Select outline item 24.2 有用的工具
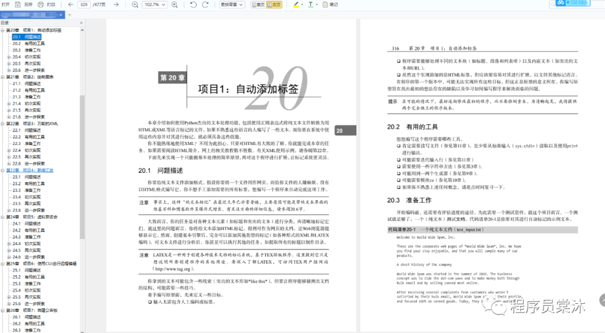 click(x=29, y=230)
